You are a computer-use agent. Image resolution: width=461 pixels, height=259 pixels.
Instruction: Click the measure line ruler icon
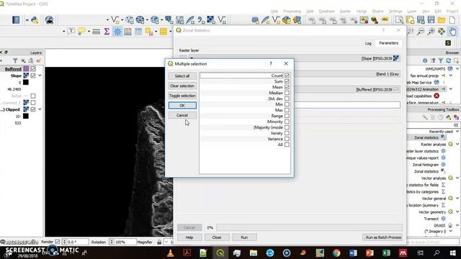tap(96, 32)
